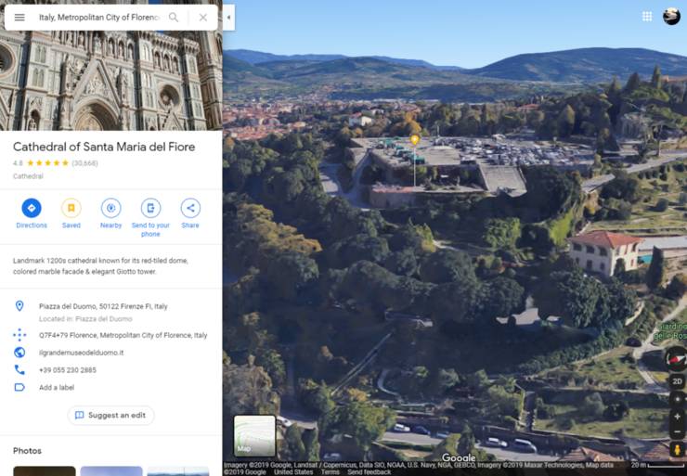Viewport: 687px width, 476px height.
Task: Open the Google apps grid
Action: pyautogui.click(x=647, y=17)
